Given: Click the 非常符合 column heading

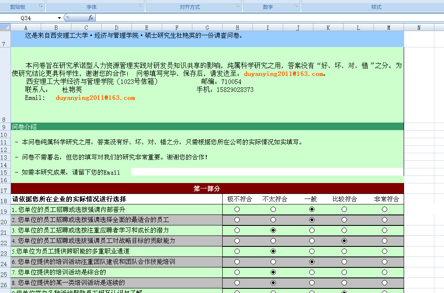Looking at the screenshot, I should pos(386,199).
